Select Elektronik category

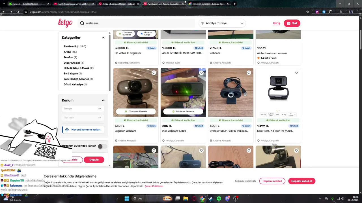[x=75, y=47]
